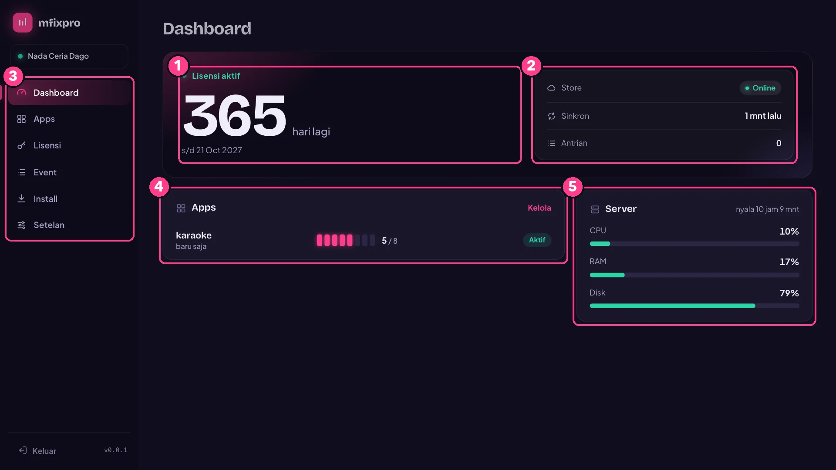Click the RAM usage progress bar

[694, 275]
